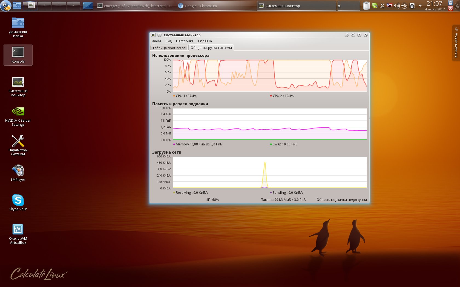The height and width of the screenshot is (287, 460).
Task: Launch Skype VoIP from the desktop
Action: click(x=18, y=203)
